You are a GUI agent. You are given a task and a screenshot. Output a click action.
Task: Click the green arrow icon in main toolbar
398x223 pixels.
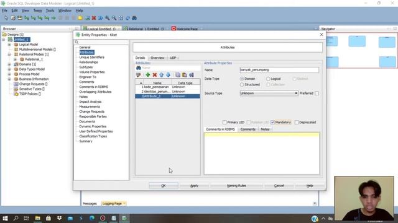pyautogui.click(x=53, y=18)
